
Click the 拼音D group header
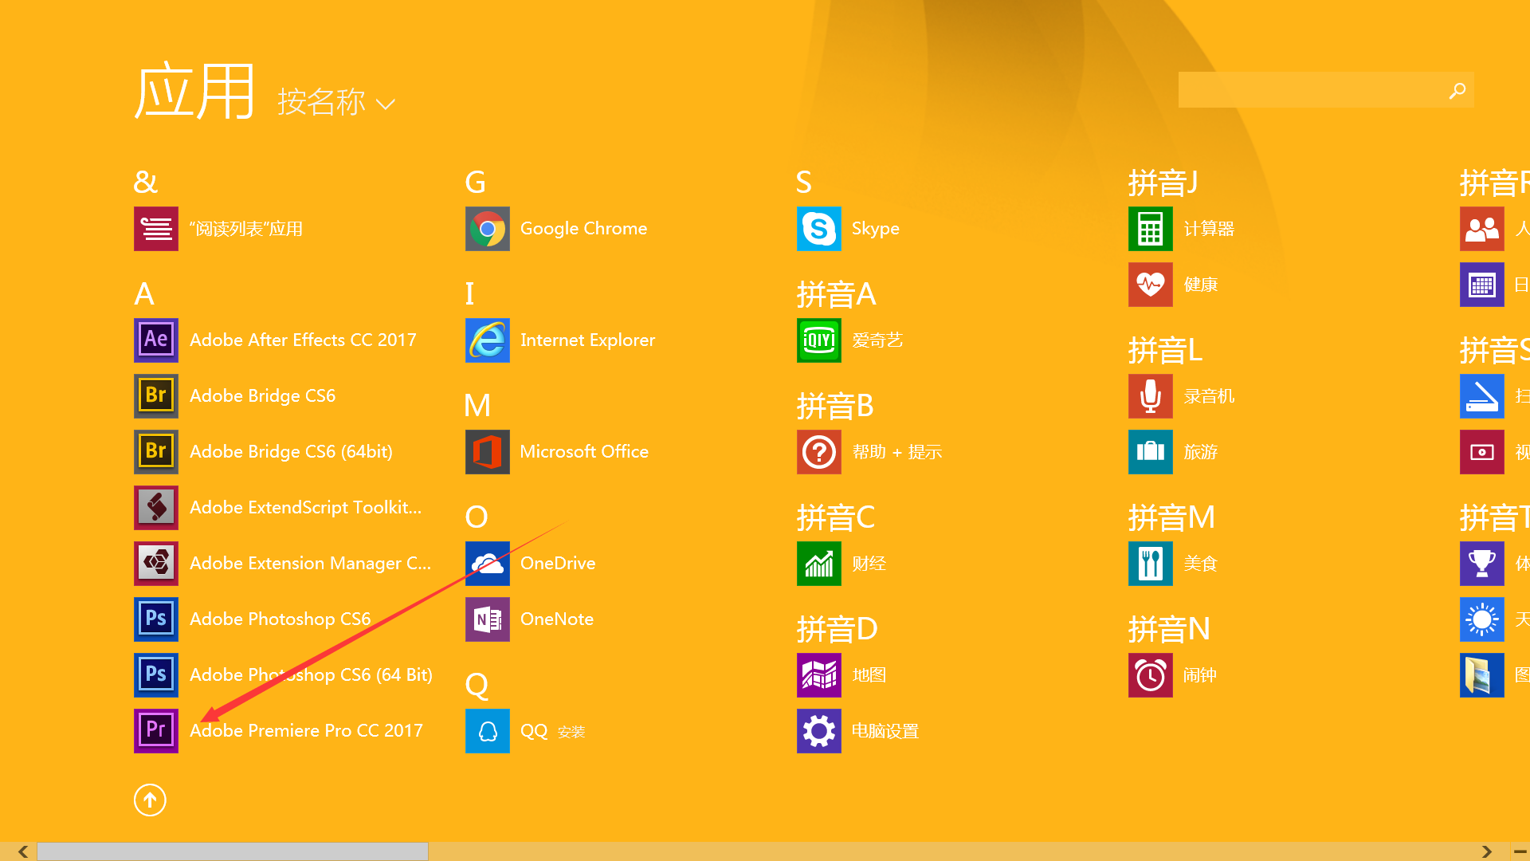(x=838, y=629)
